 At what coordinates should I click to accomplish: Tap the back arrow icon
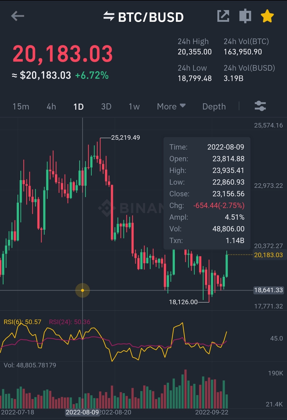[x=18, y=16]
